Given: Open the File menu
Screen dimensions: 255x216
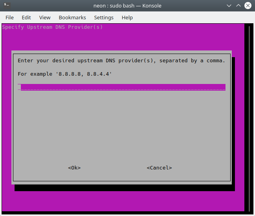Looking at the screenshot, I should (x=9, y=17).
